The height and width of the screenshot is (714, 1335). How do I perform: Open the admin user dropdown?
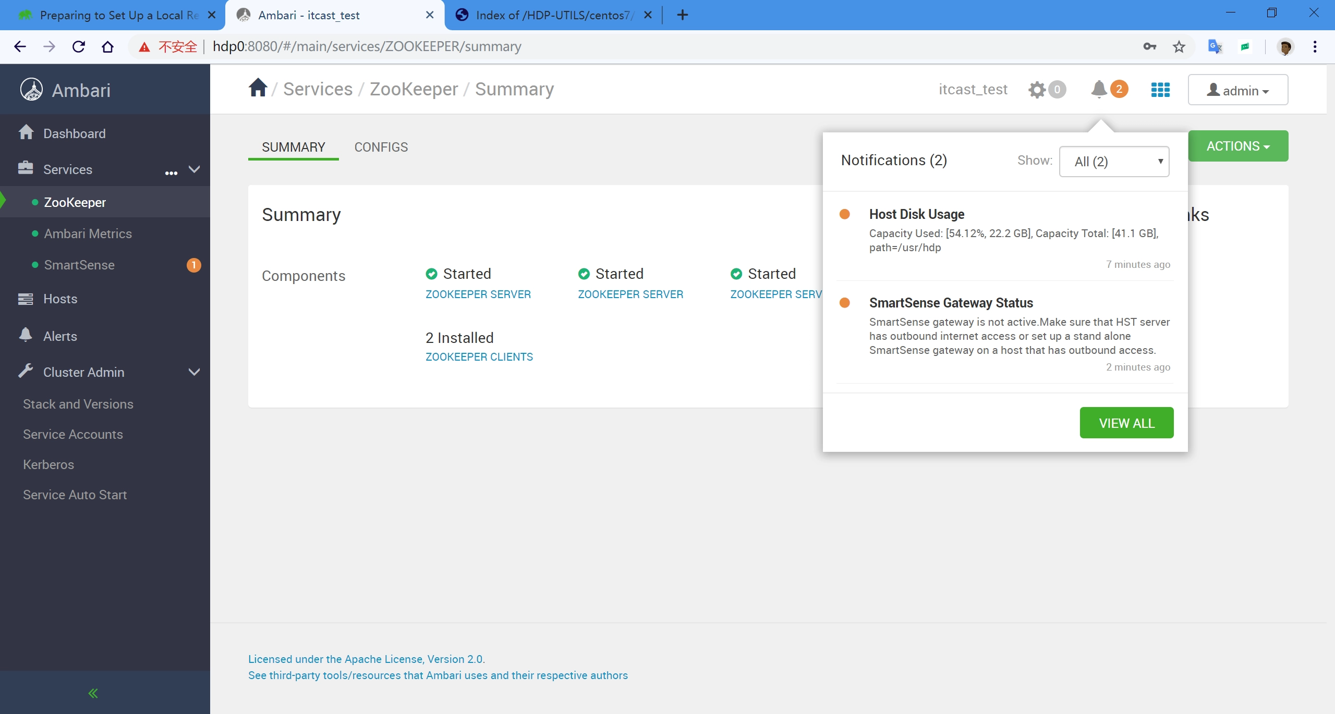(1238, 90)
